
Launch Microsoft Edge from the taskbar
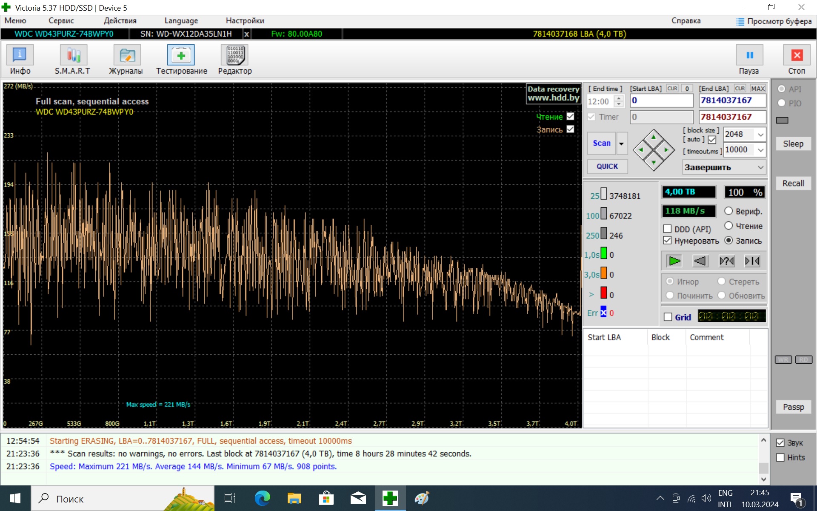coord(262,498)
